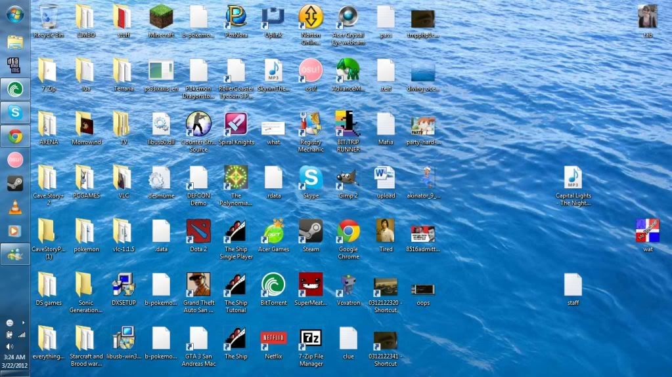Screen dimensions: 672x377
Task: Select the Counter-Strike Source icon
Action: pos(198,124)
